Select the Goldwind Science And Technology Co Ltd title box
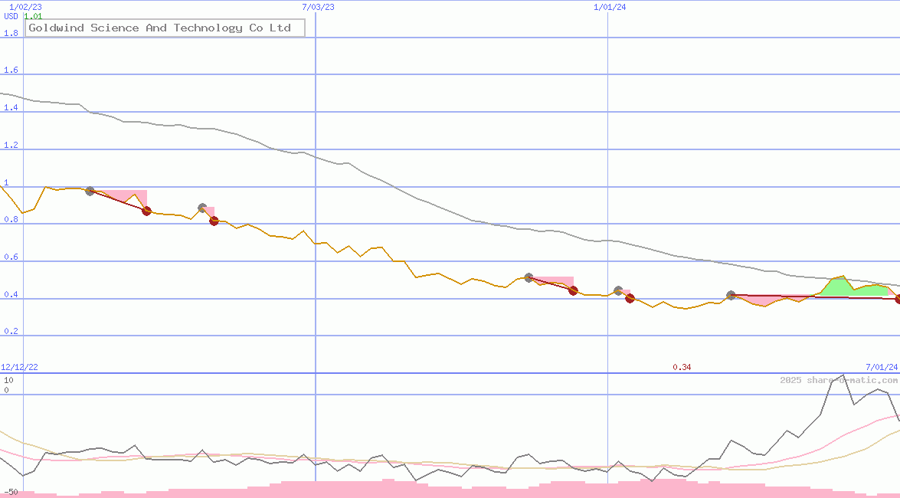Image resolution: width=900 pixels, height=498 pixels. pyautogui.click(x=165, y=28)
